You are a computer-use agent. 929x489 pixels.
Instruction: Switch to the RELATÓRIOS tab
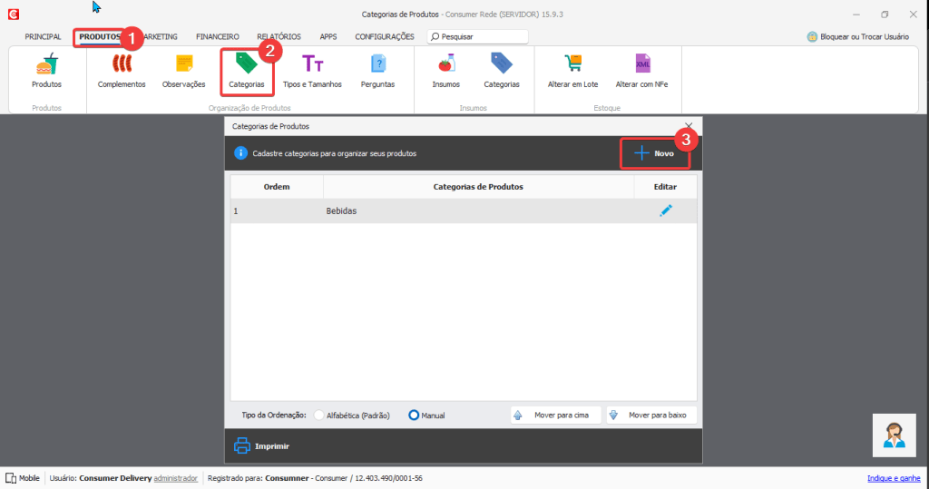279,37
